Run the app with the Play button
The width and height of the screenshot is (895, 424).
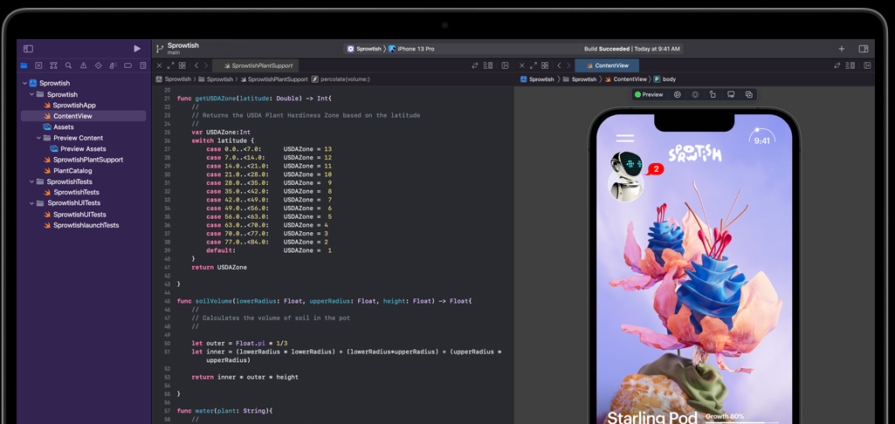[x=137, y=49]
